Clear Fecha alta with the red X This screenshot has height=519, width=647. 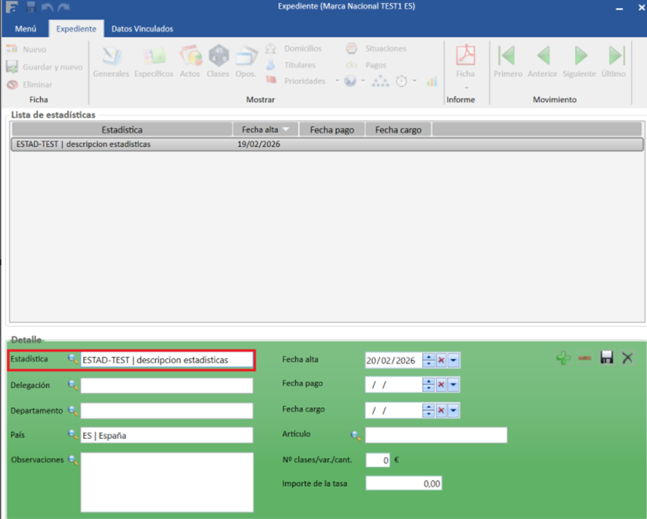coord(441,360)
